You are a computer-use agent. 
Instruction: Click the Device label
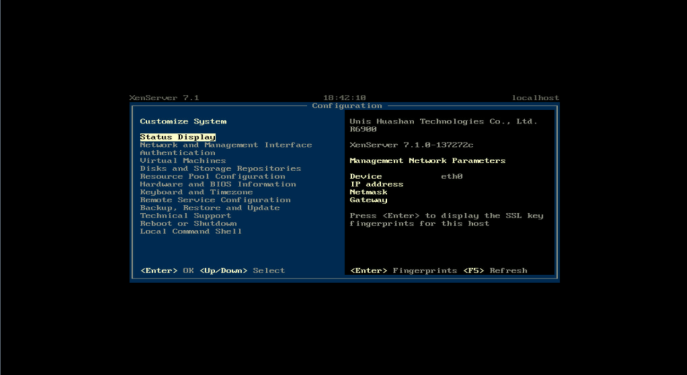366,177
